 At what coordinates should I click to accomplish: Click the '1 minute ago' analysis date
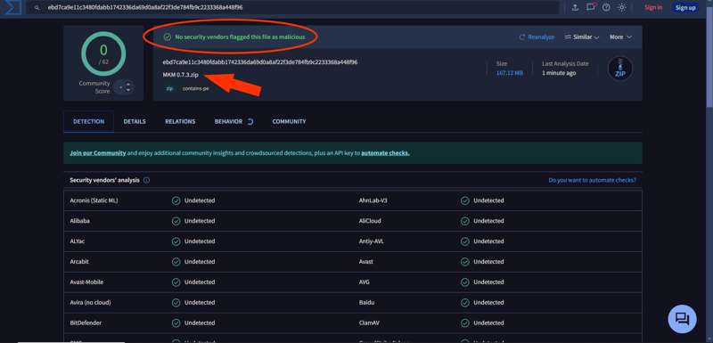[x=559, y=73]
